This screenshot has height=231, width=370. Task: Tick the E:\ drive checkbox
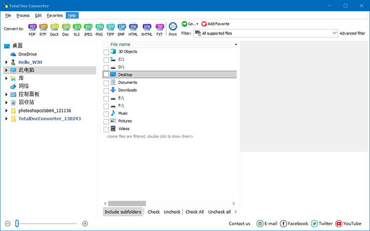point(106,98)
